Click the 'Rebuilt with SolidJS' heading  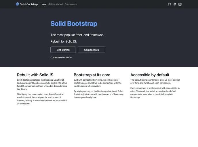[35, 75]
